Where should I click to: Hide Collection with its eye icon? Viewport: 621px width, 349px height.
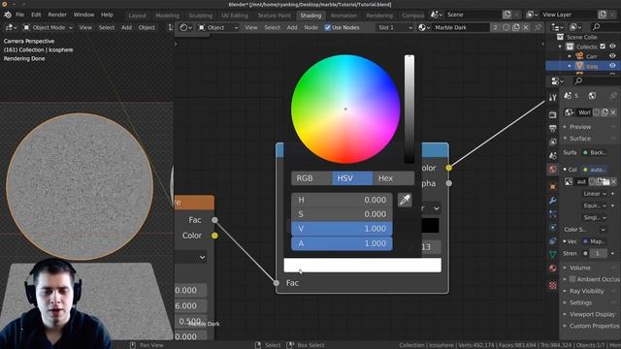coord(612,47)
